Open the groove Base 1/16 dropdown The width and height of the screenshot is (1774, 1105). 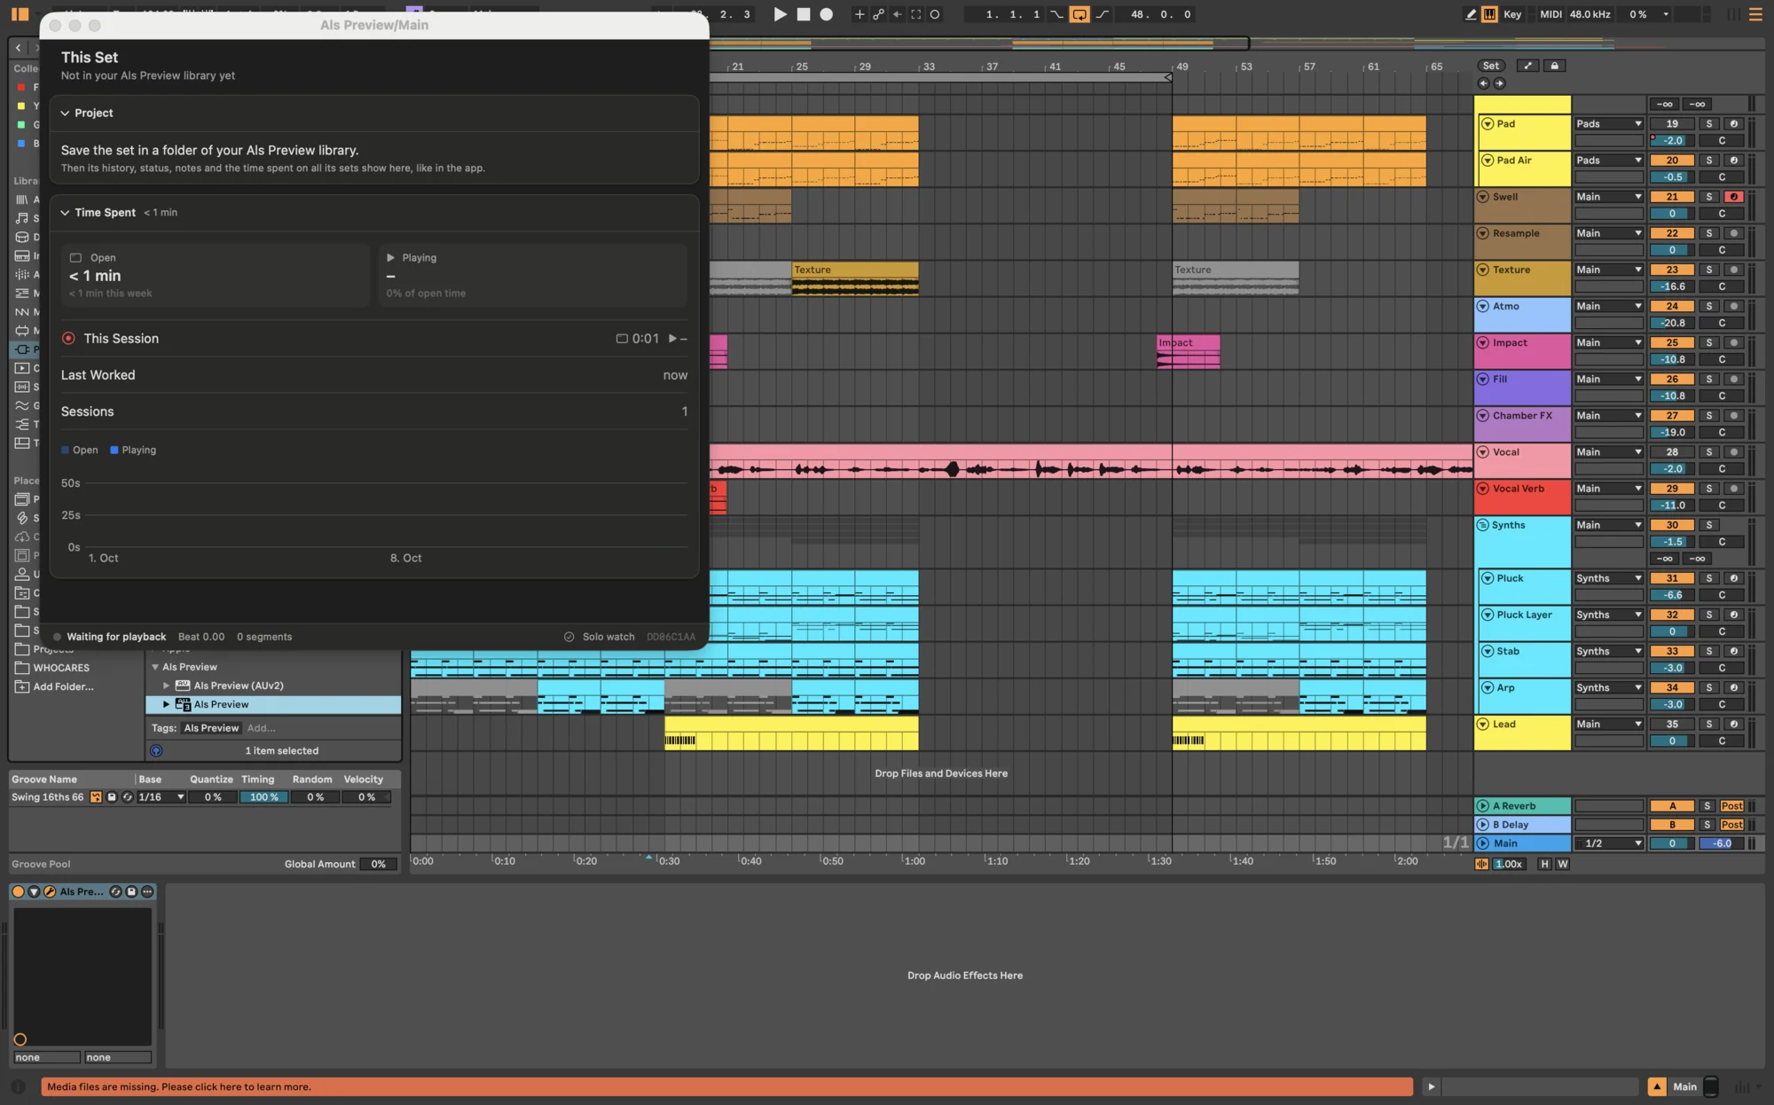161,797
